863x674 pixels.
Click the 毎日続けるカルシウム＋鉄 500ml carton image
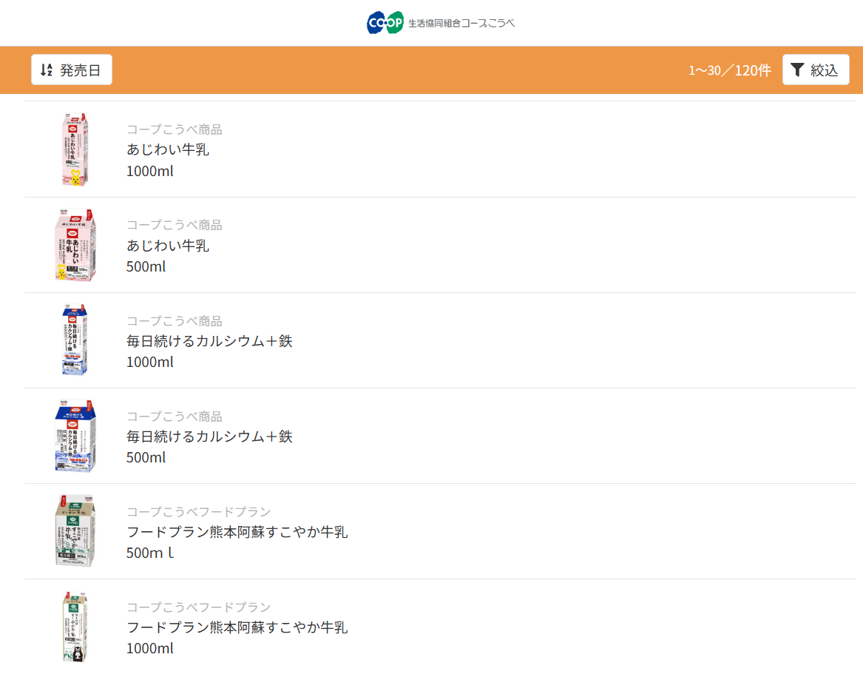point(75,436)
